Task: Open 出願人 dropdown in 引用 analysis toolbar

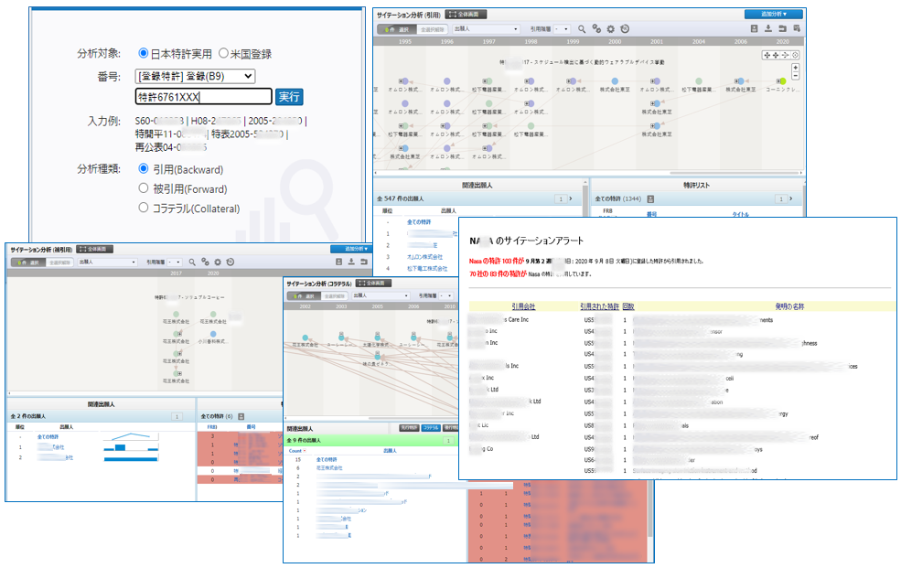Action: click(488, 29)
